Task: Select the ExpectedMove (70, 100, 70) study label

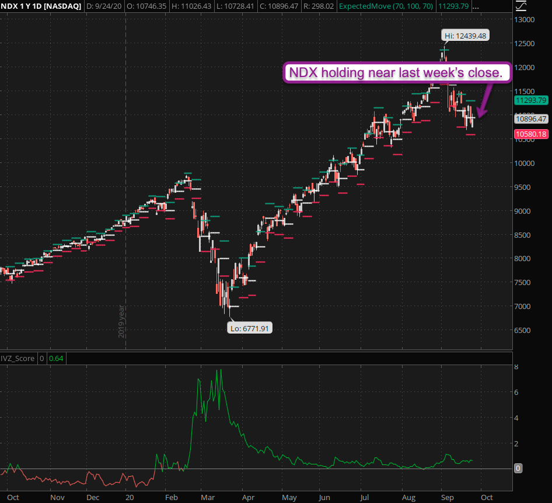Action: tap(386, 6)
